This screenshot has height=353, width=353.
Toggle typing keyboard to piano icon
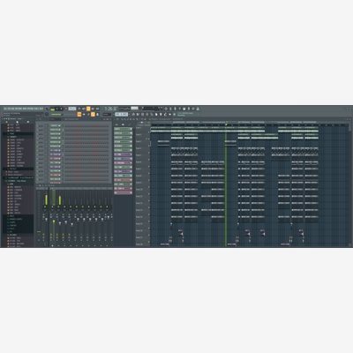click(x=79, y=114)
